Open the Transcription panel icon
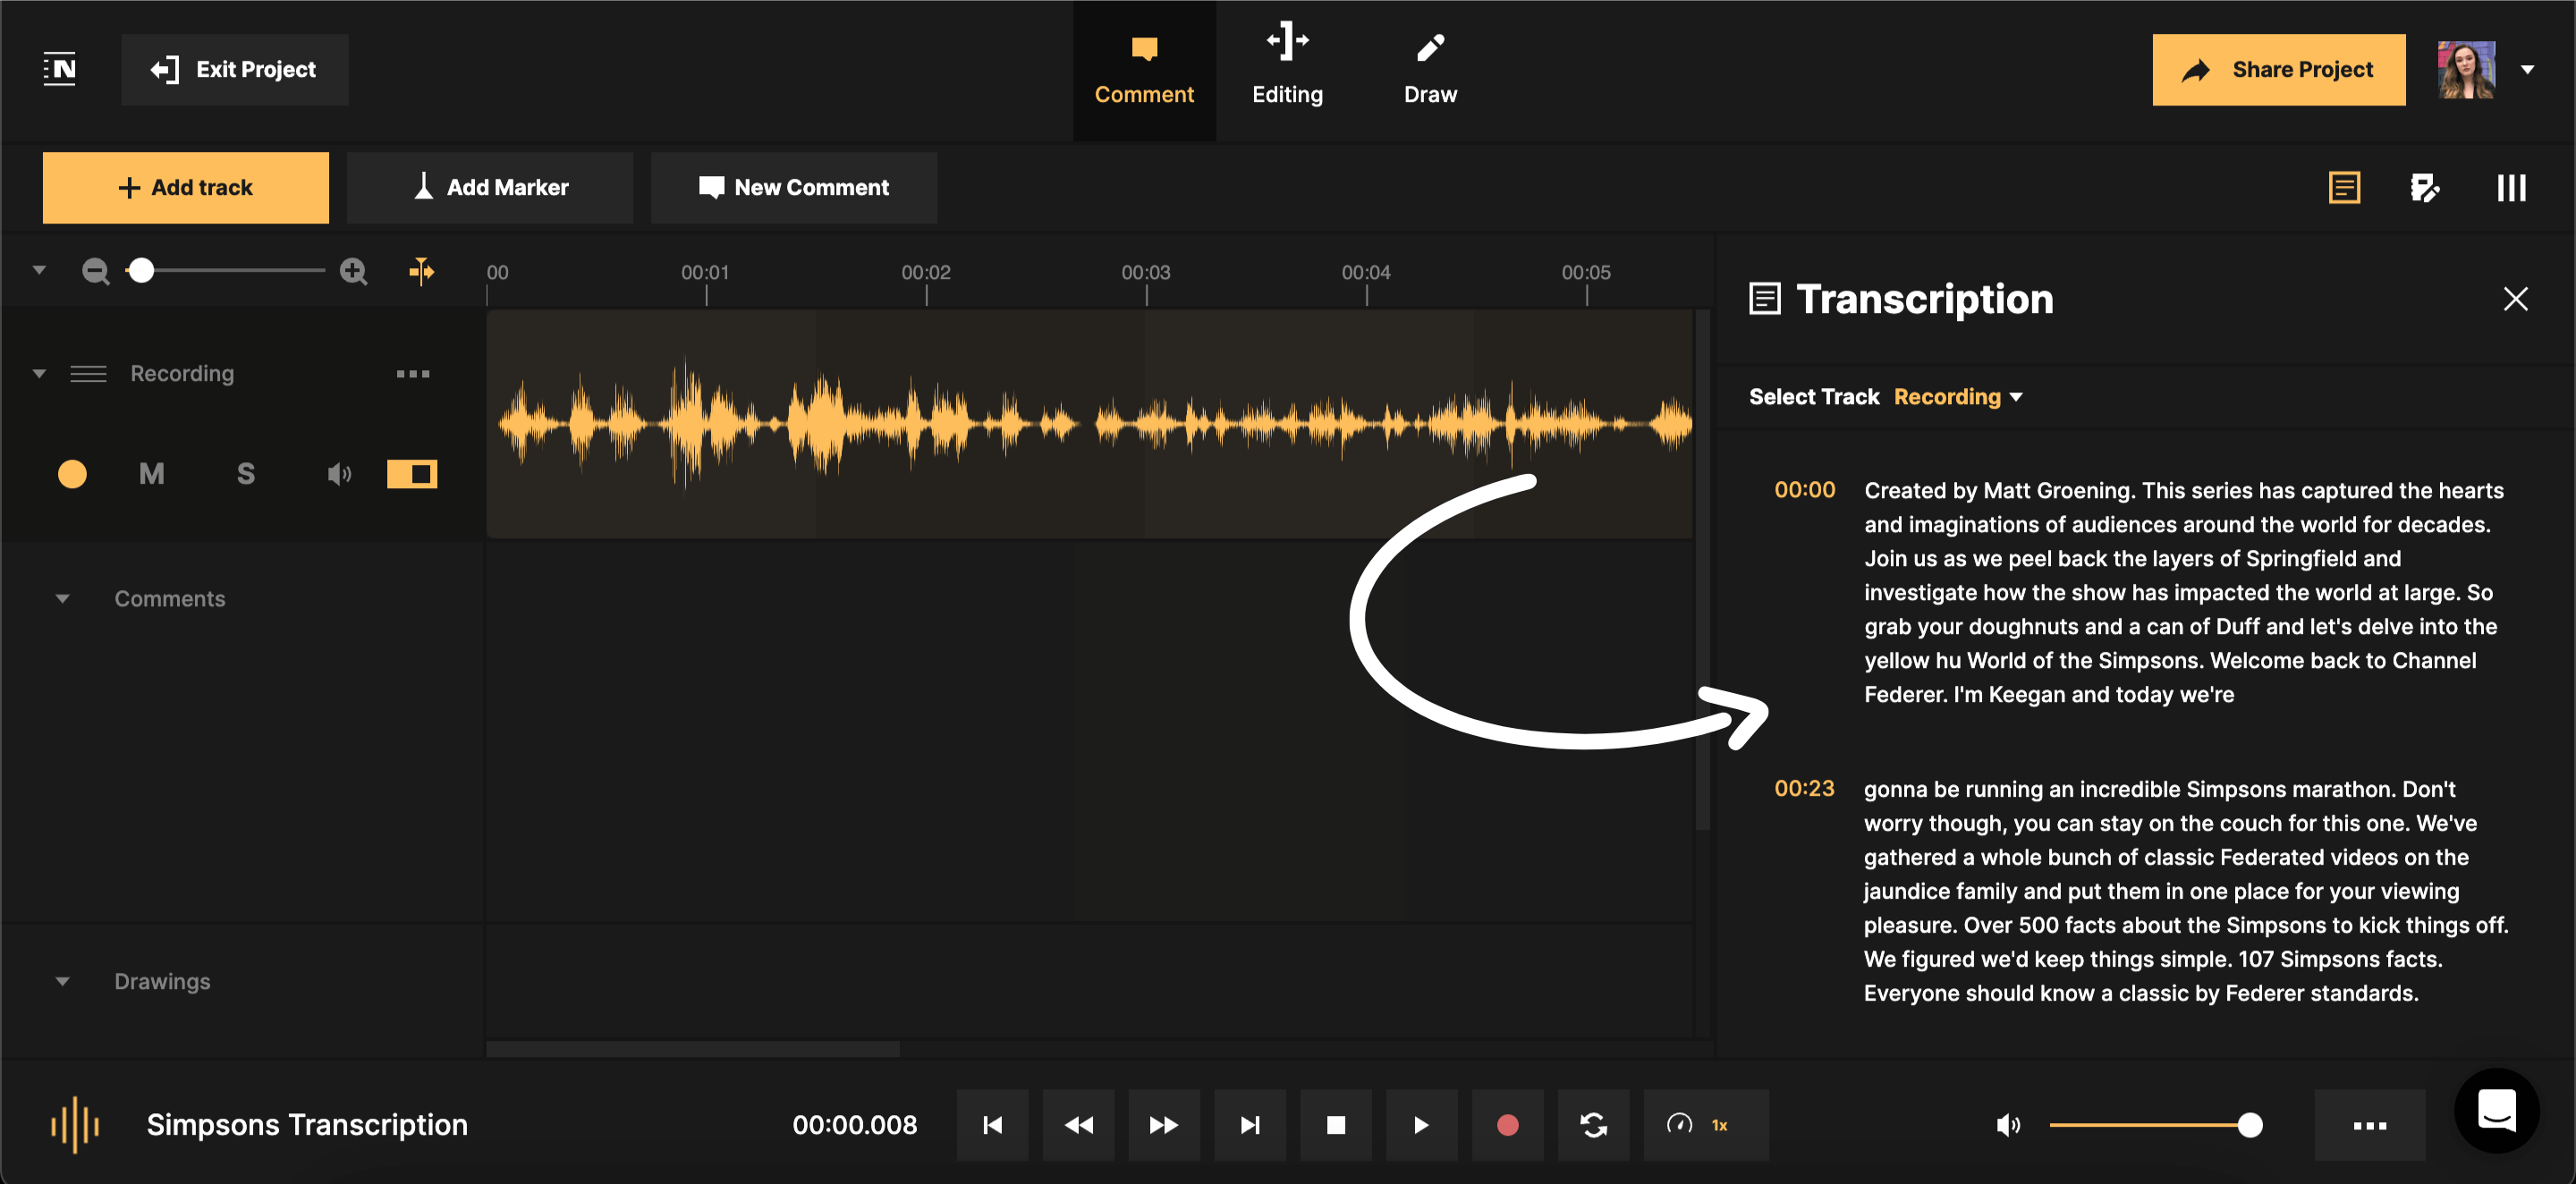Image resolution: width=2576 pixels, height=1184 pixels. (2345, 187)
